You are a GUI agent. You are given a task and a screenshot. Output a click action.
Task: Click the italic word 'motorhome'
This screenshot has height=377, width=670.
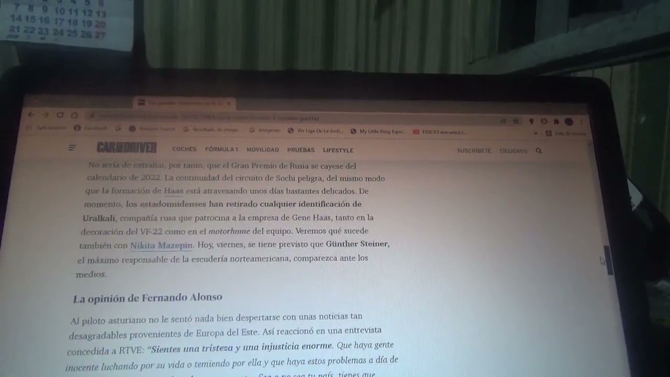229,231
